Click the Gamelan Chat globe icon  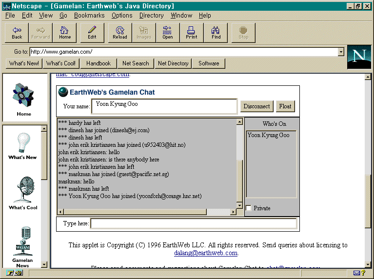click(63, 92)
